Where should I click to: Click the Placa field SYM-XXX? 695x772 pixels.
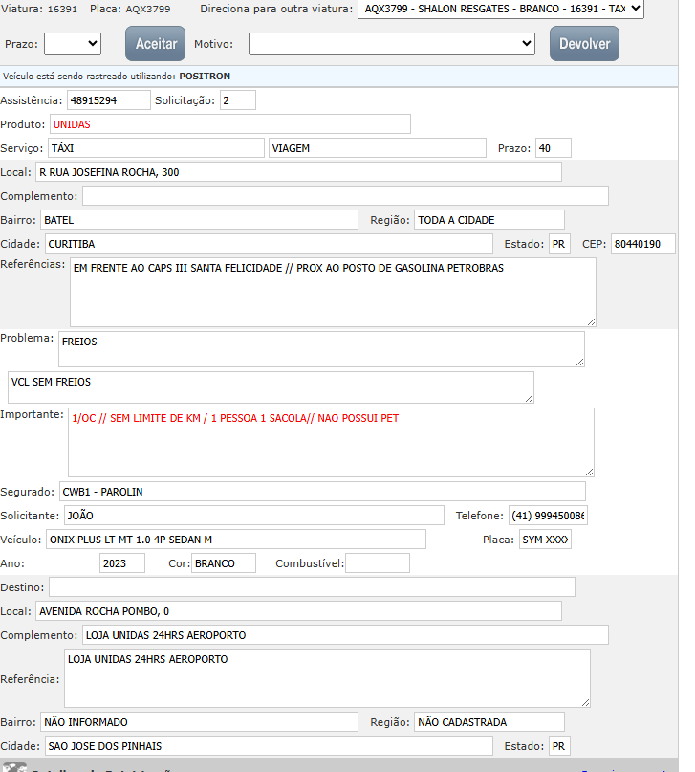pos(545,540)
